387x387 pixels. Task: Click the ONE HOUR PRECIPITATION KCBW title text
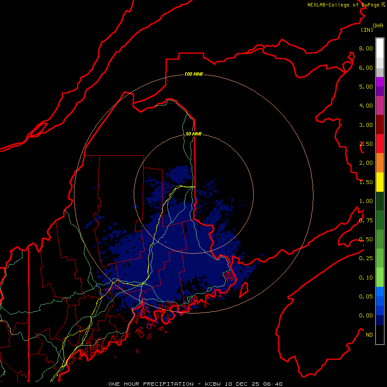196,384
